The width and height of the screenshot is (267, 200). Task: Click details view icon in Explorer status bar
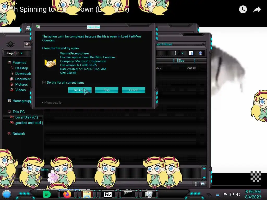pos(197,184)
